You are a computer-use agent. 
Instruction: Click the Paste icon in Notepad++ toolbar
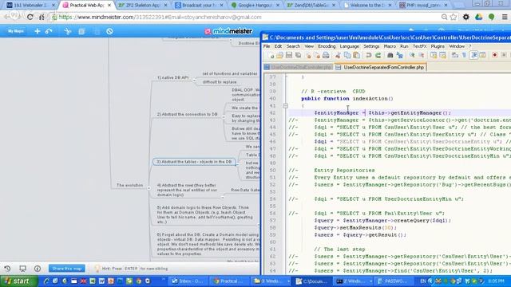click(357, 56)
